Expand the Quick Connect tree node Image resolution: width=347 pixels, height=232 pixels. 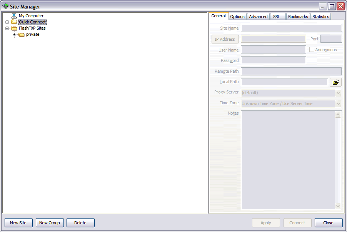click(7, 22)
